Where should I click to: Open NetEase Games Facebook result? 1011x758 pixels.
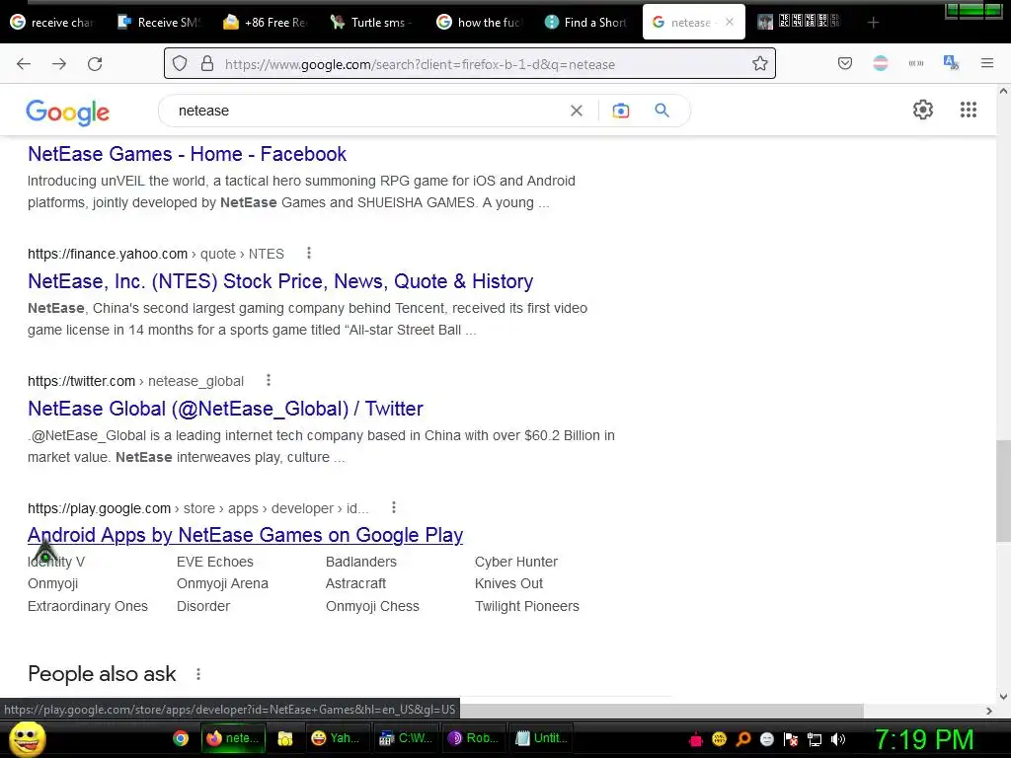coord(187,154)
